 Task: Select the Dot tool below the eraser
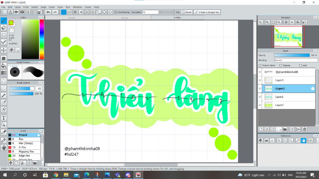click(4, 35)
